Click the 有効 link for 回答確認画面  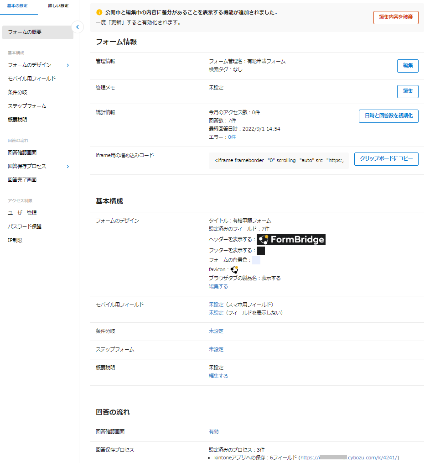[212, 431]
